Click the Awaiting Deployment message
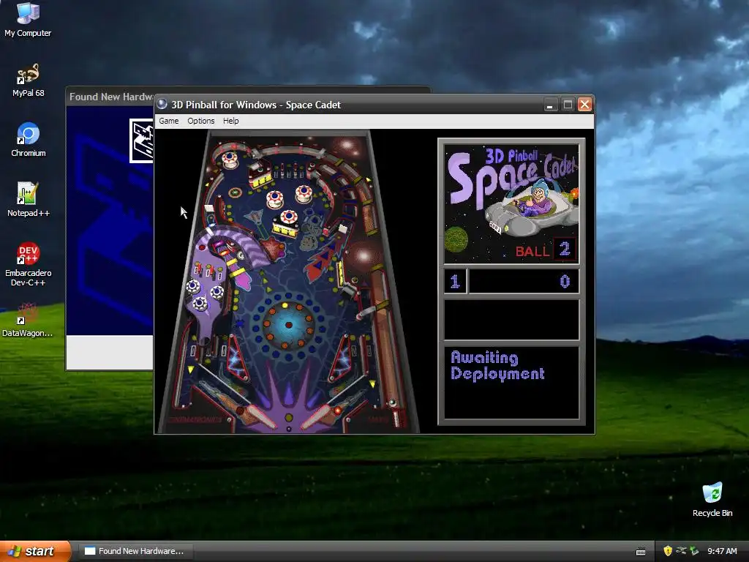Screen dimensions: 749x562 (497, 366)
